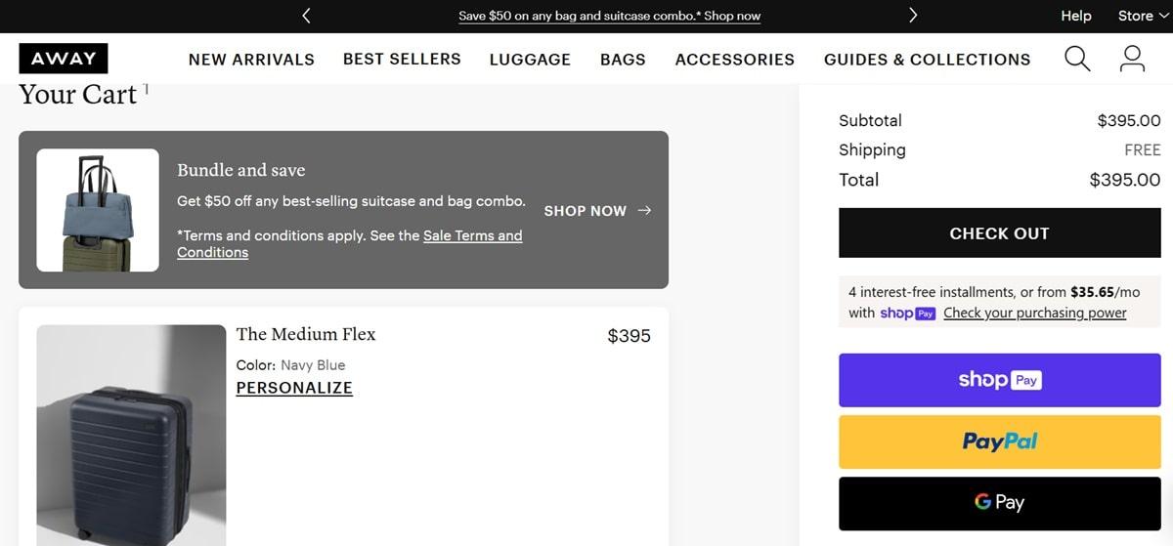The image size is (1173, 546).
Task: Show next promo banner message
Action: coord(913,16)
